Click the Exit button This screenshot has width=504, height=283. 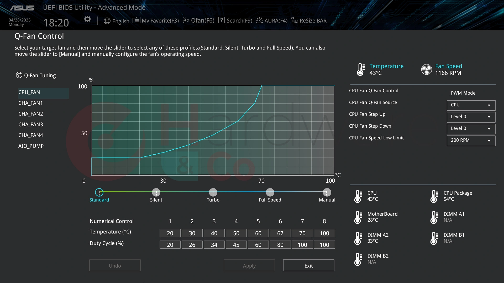point(308,265)
